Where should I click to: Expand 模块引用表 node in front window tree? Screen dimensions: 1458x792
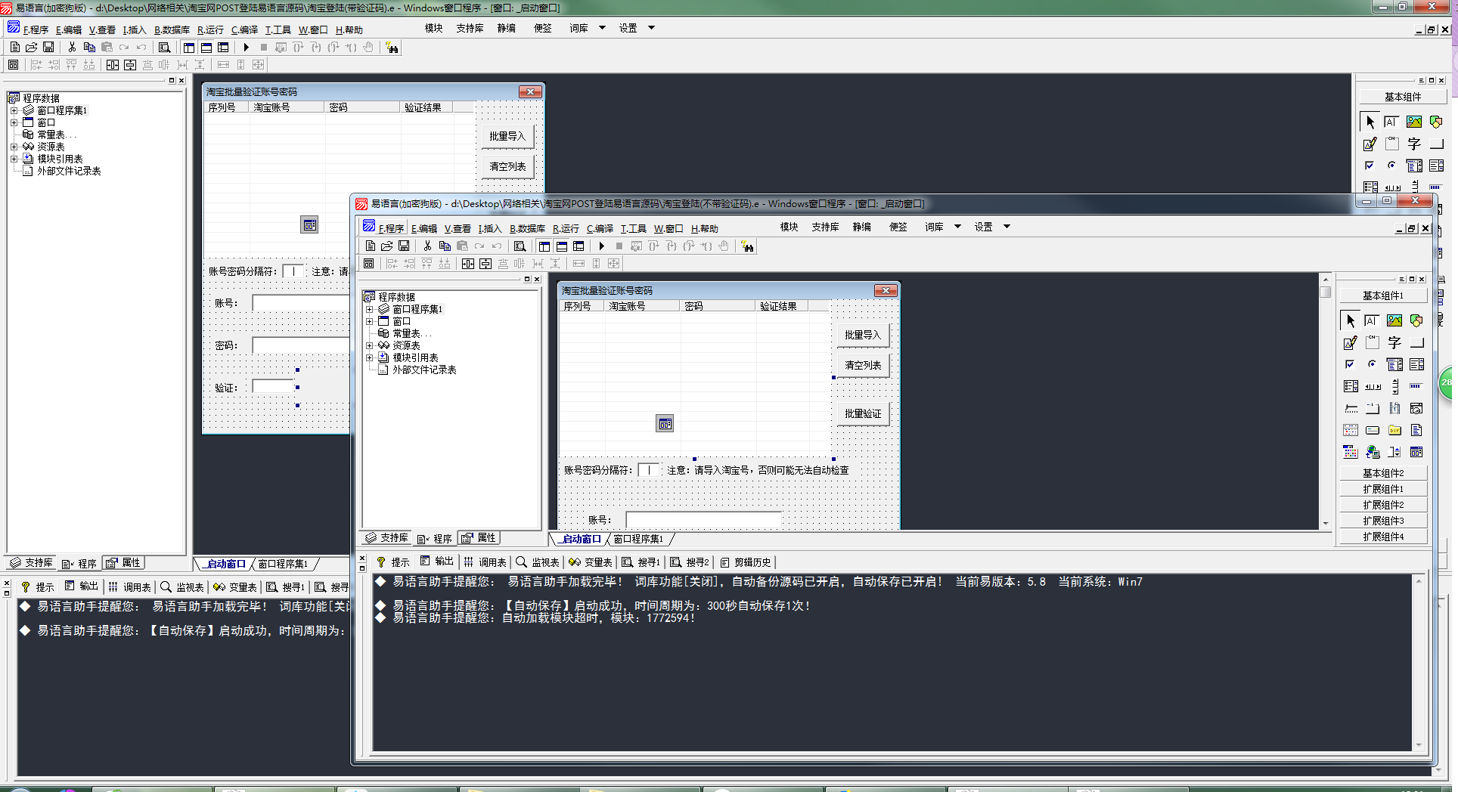(369, 357)
